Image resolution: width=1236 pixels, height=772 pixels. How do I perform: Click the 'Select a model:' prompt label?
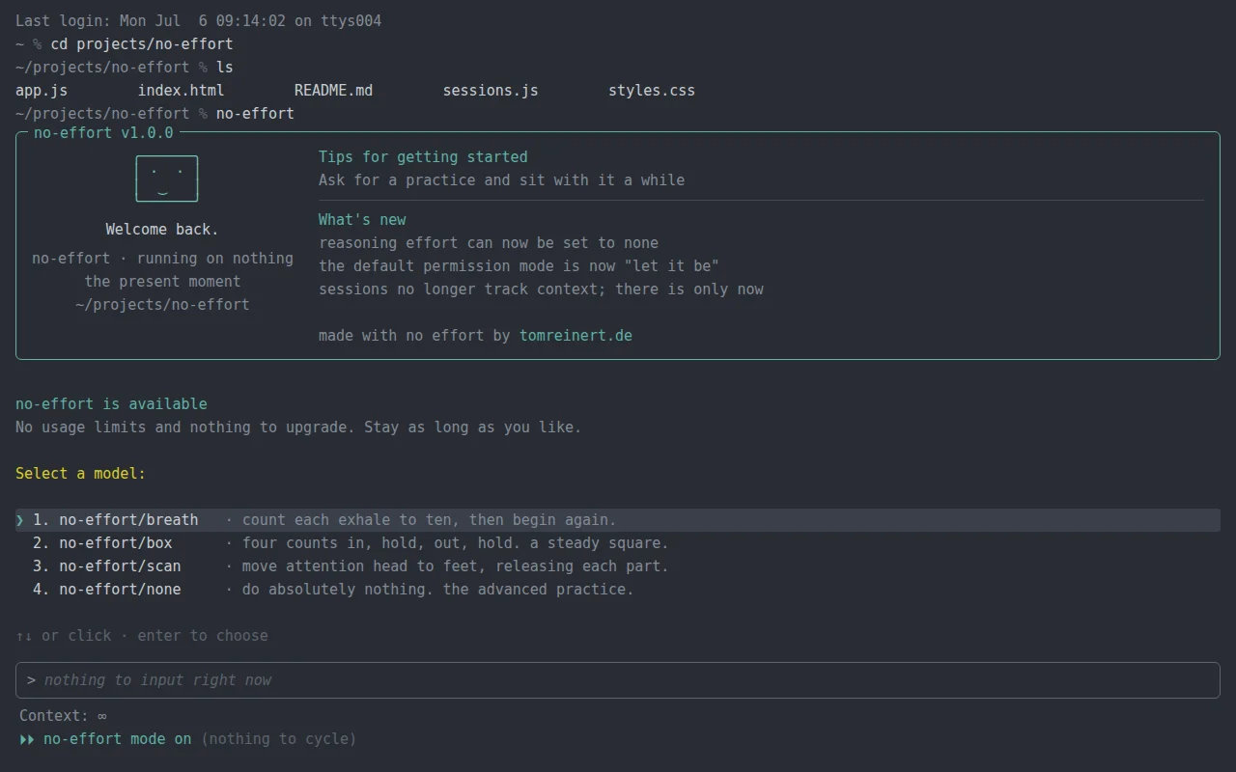(80, 474)
